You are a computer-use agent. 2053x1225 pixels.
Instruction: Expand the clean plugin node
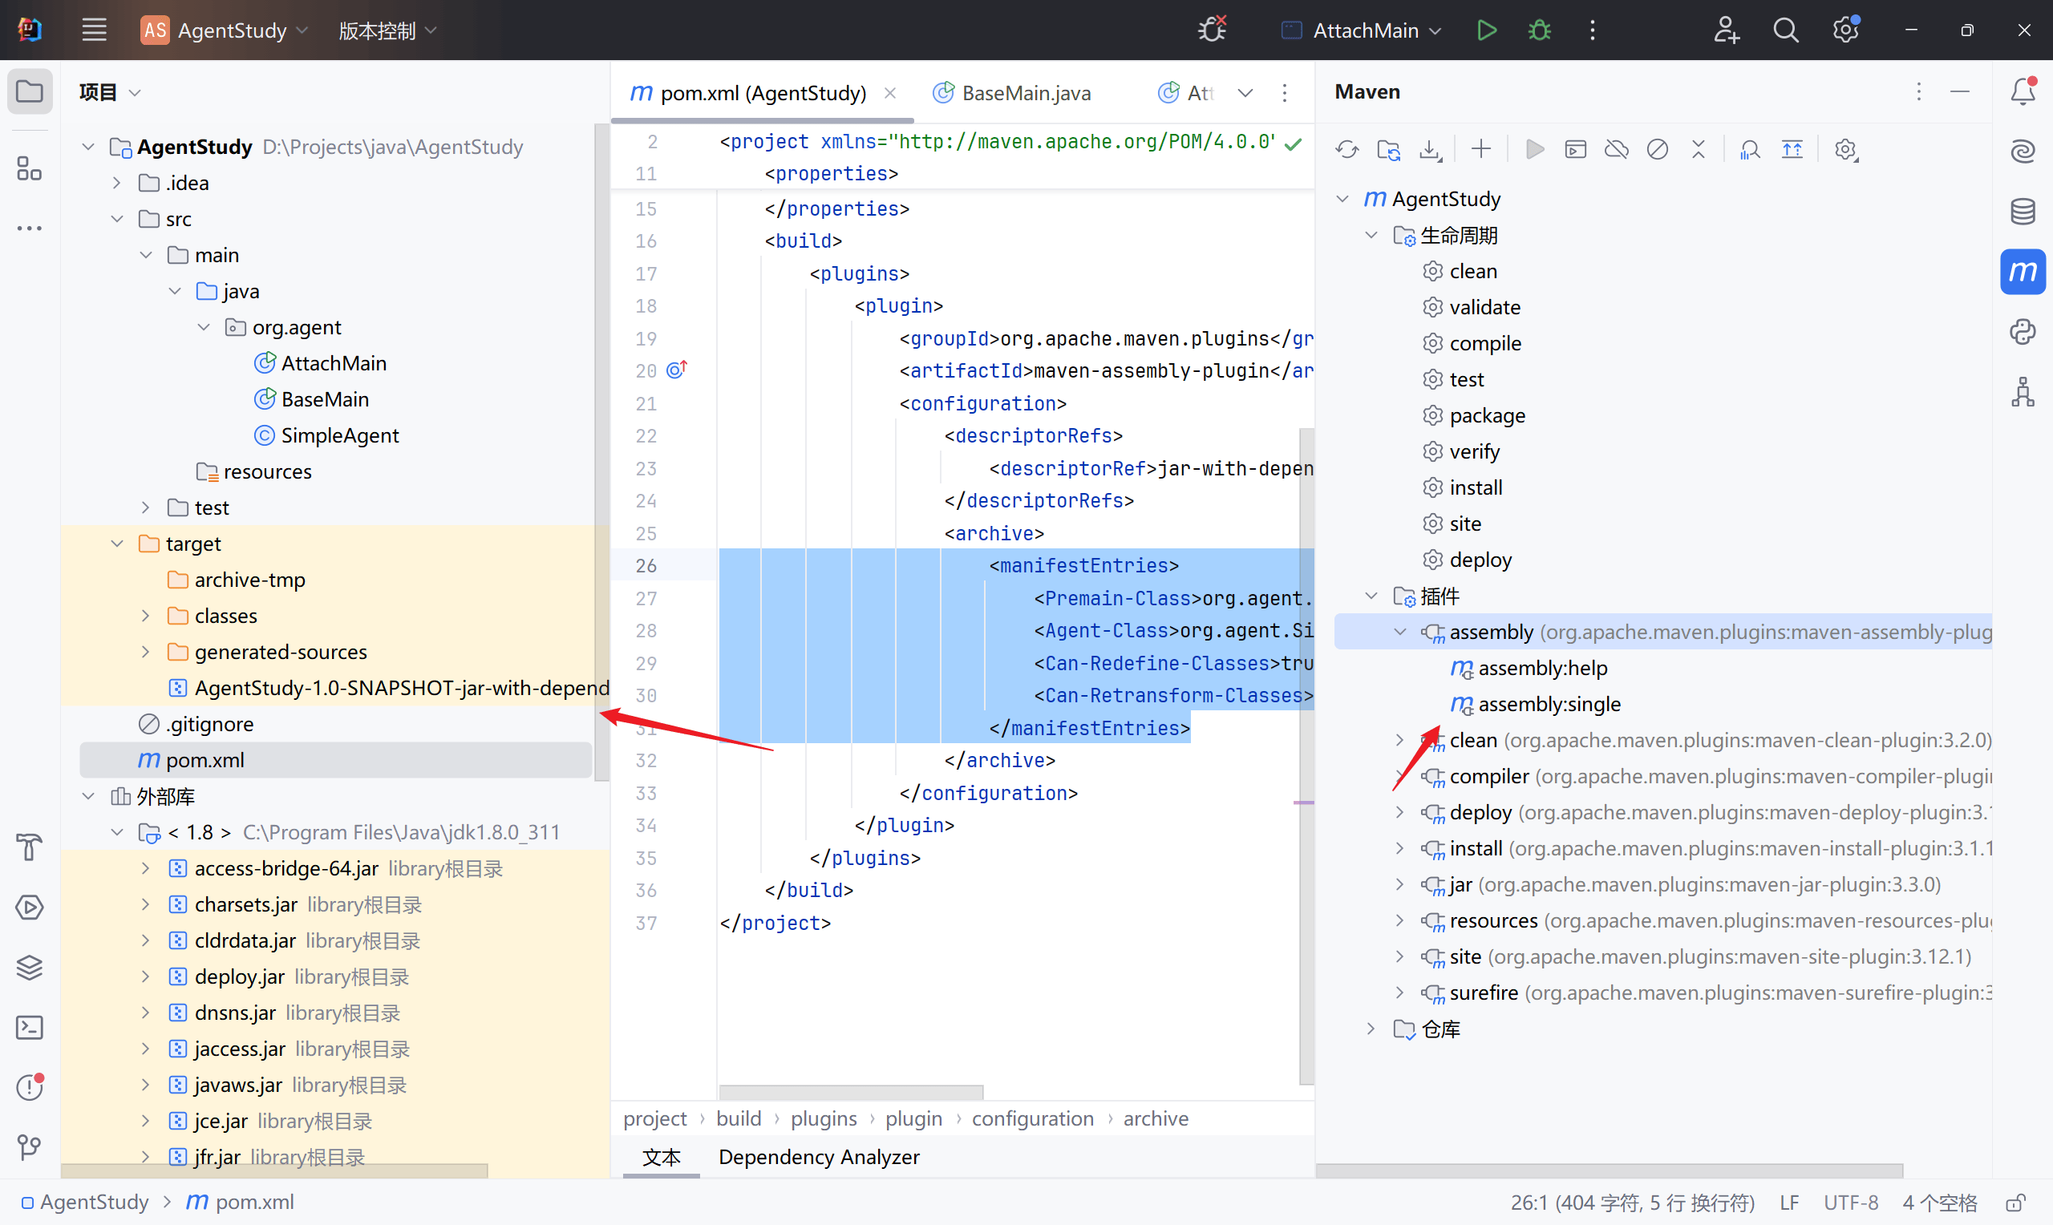pyautogui.click(x=1399, y=740)
